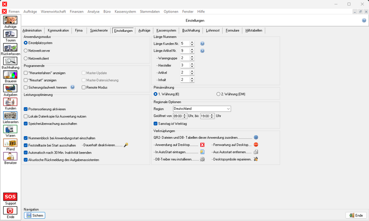Click the Sichern save button
Screen dimensions: 369x221
click(35, 215)
